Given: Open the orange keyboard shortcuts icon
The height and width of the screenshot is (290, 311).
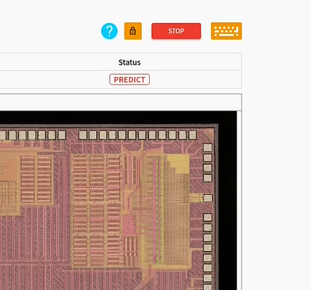Looking at the screenshot, I should coord(226,31).
